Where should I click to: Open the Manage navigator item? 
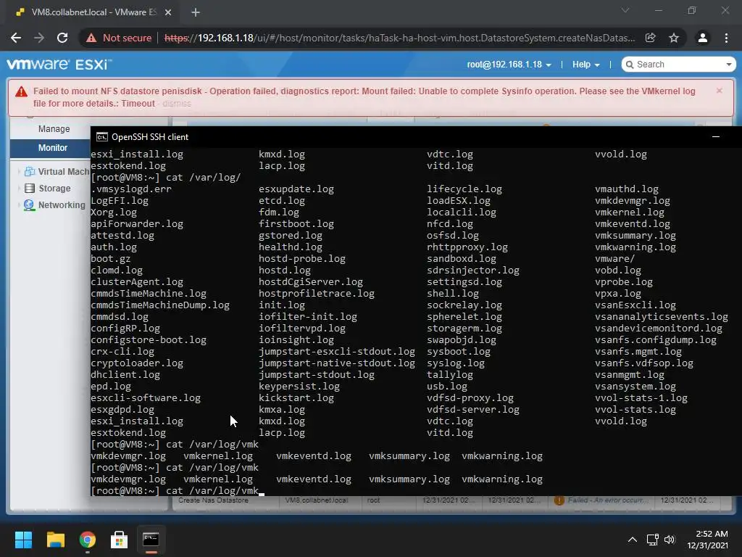point(54,129)
